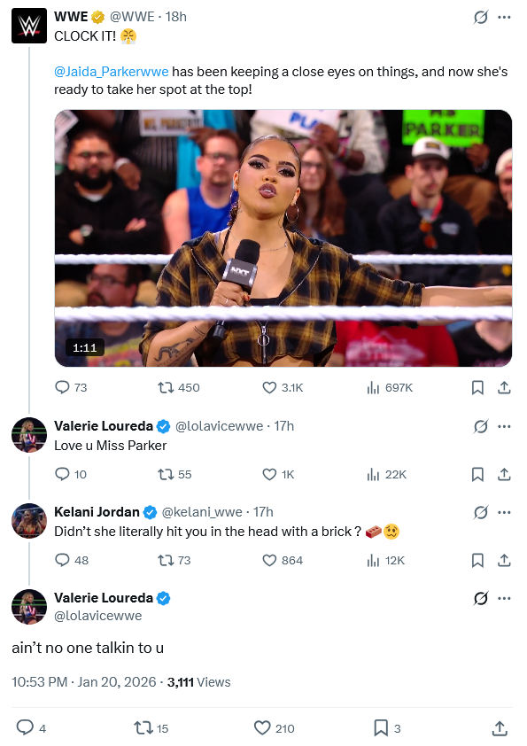The height and width of the screenshot is (746, 527).
Task: Share the WWE post
Action: (504, 388)
